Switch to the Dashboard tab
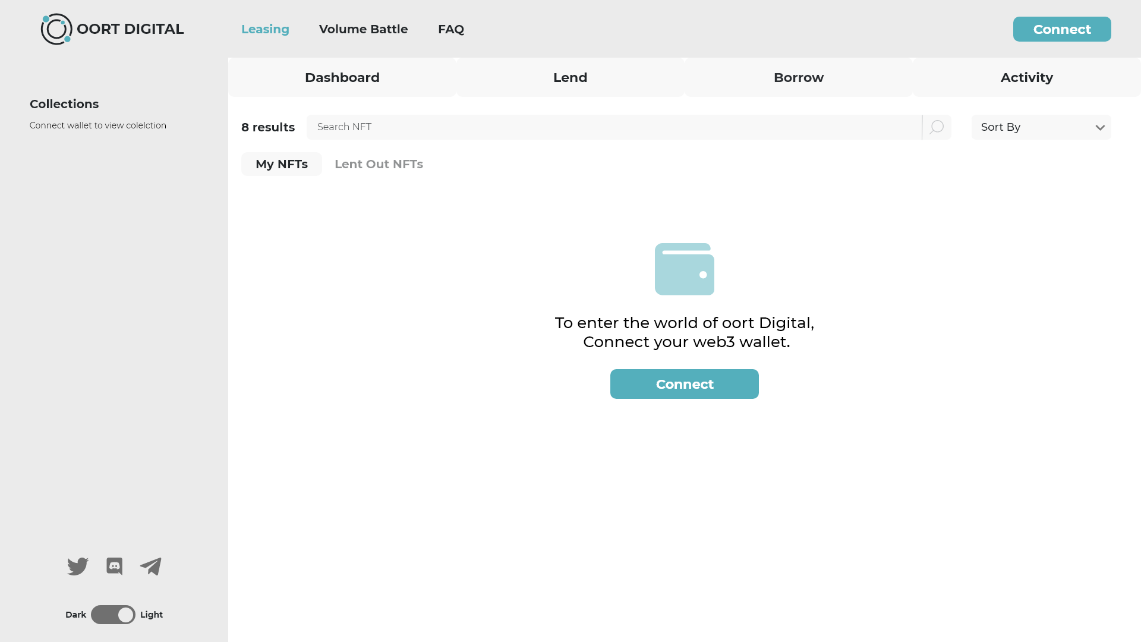 (x=342, y=77)
